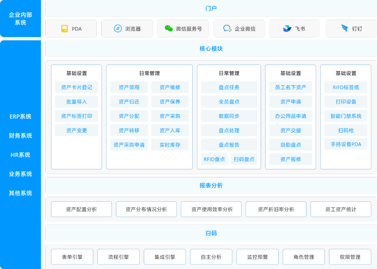Open 员工名下资产
The image size is (377, 269).
point(291,87)
